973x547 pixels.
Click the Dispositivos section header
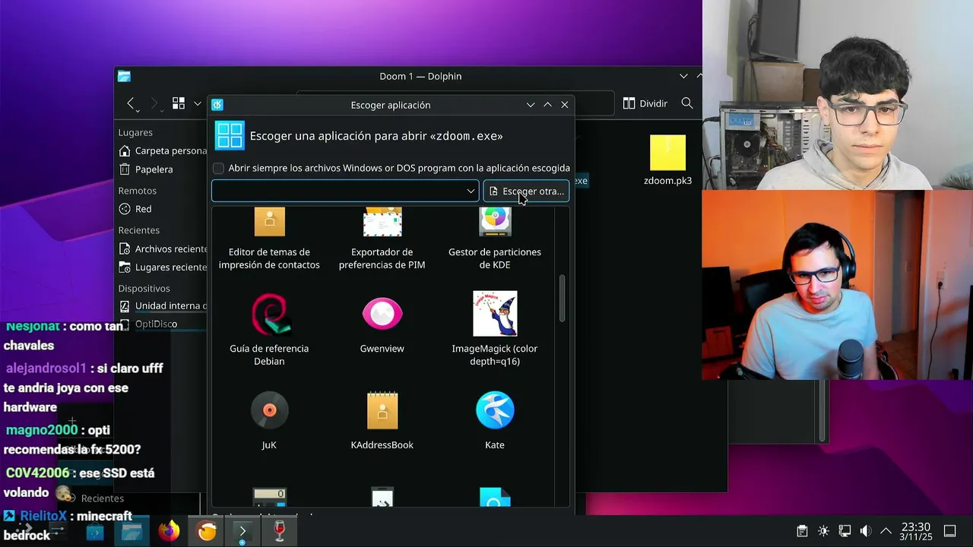click(144, 289)
